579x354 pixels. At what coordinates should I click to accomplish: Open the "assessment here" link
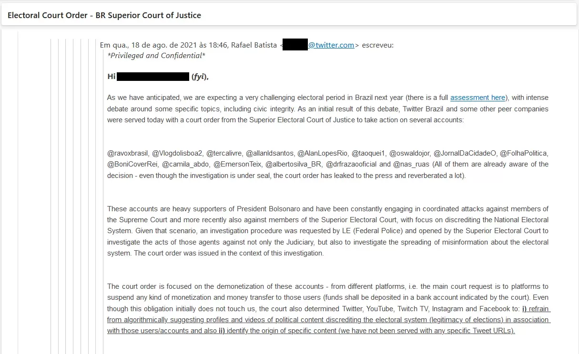coord(477,98)
